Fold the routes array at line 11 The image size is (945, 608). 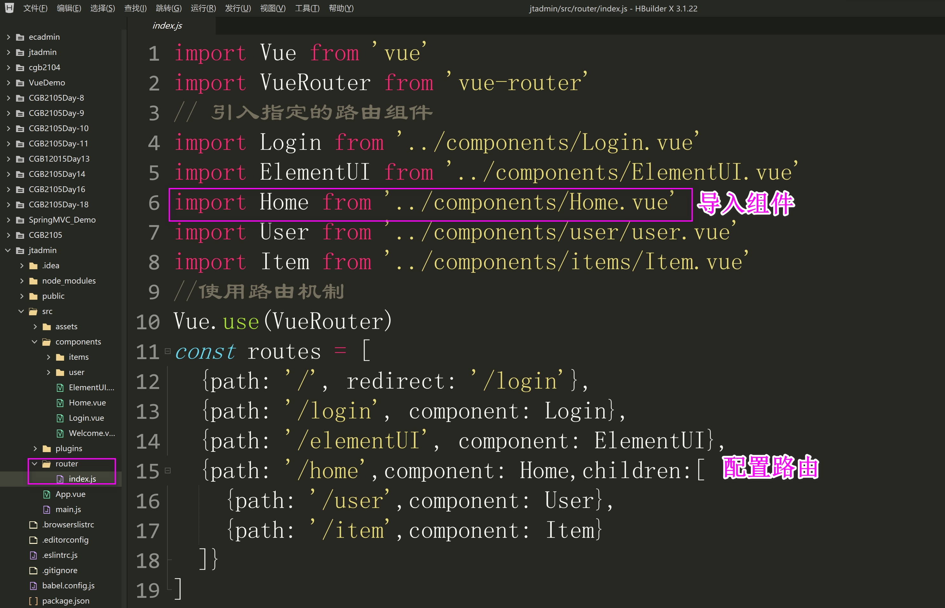168,351
